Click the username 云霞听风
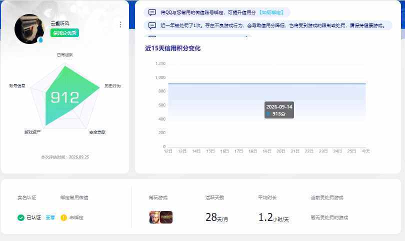This screenshot has height=241, width=405. (x=60, y=23)
